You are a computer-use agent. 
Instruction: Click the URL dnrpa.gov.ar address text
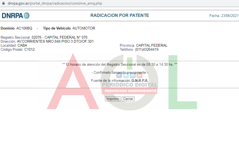[x=55, y=3]
